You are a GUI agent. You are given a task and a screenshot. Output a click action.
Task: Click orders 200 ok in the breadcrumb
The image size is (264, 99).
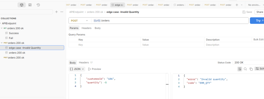95,12
